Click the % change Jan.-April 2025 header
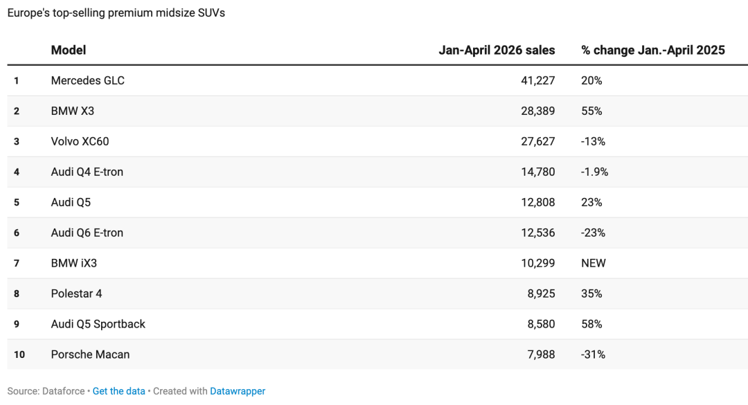 click(x=653, y=50)
